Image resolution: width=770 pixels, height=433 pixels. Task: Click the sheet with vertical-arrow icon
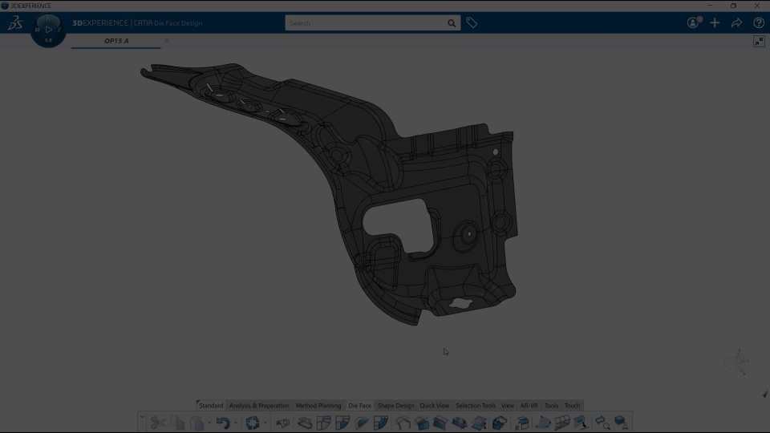click(479, 423)
